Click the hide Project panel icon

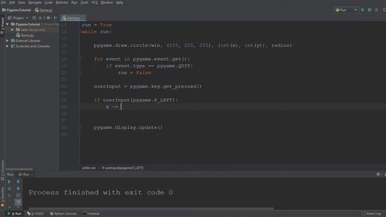[56, 18]
